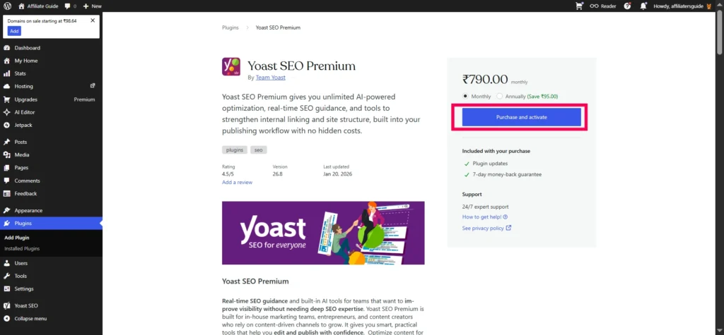Image resolution: width=724 pixels, height=335 pixels.
Task: Open the notifications bell
Action: (x=643, y=6)
